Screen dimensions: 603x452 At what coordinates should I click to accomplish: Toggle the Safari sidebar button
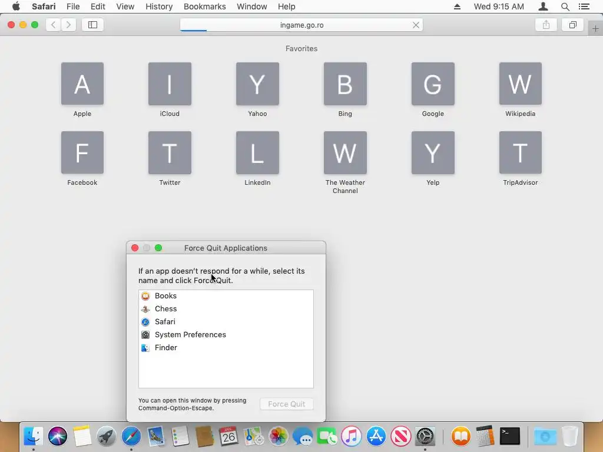(92, 25)
